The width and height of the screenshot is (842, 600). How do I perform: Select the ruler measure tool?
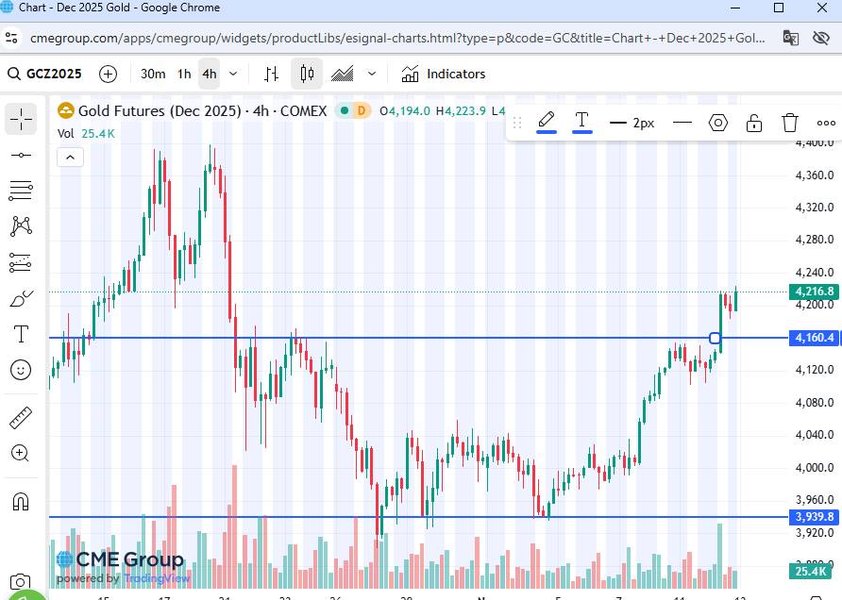coord(21,418)
